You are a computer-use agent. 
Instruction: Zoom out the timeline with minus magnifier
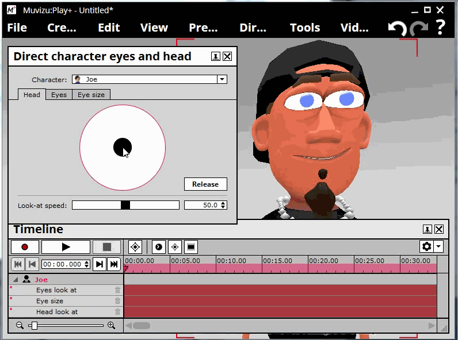click(20, 326)
